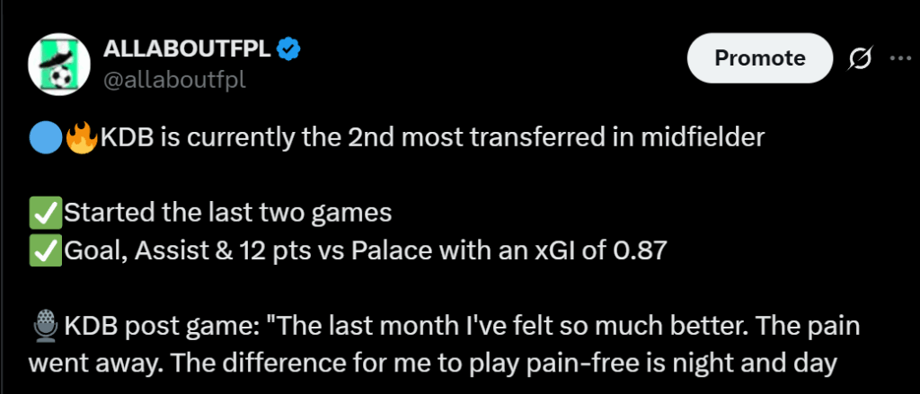Click the "KDB post game:" text
920x394 pixels.
[x=158, y=326]
